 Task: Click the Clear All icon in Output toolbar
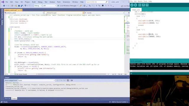click(x=68, y=80)
